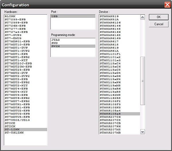Image resolution: width=172 pixels, height=151 pixels.
Task: Pick device STM8L101x3
Action: (x=120, y=60)
